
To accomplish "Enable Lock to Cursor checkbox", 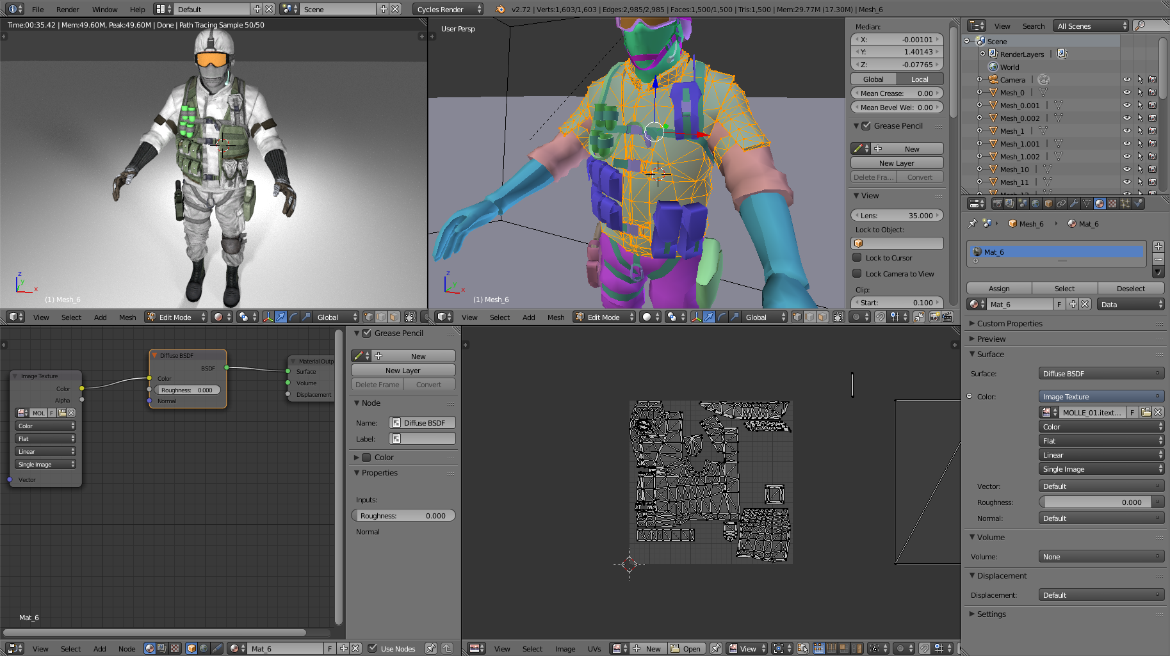I will 857,258.
